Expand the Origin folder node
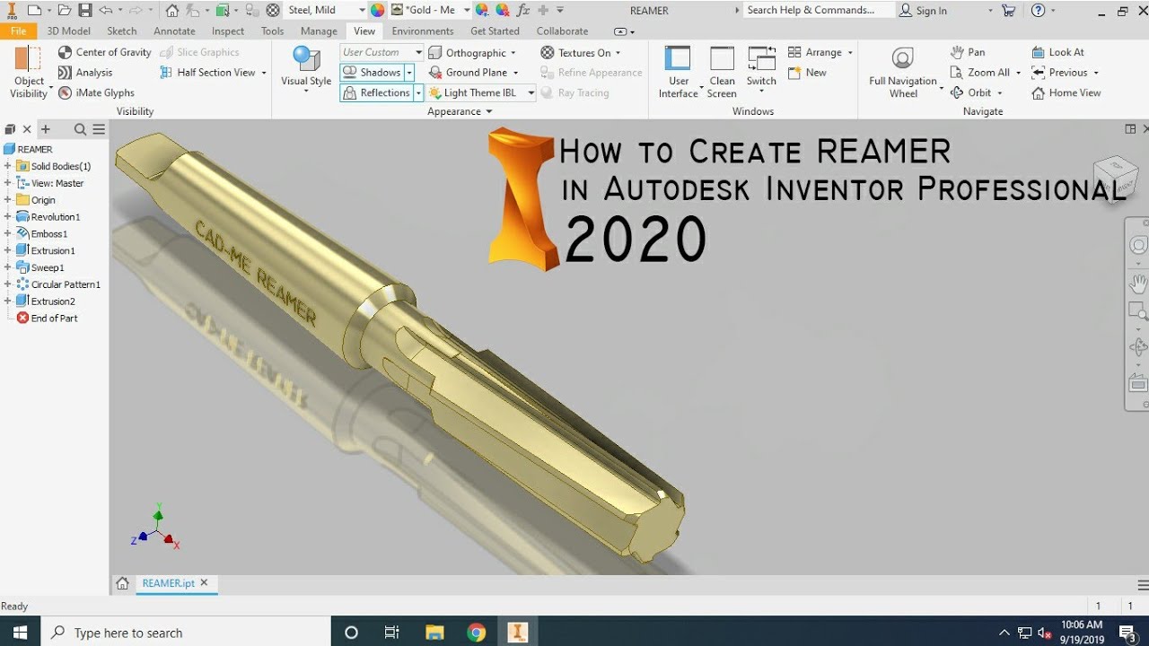This screenshot has height=646, width=1149. click(x=8, y=200)
